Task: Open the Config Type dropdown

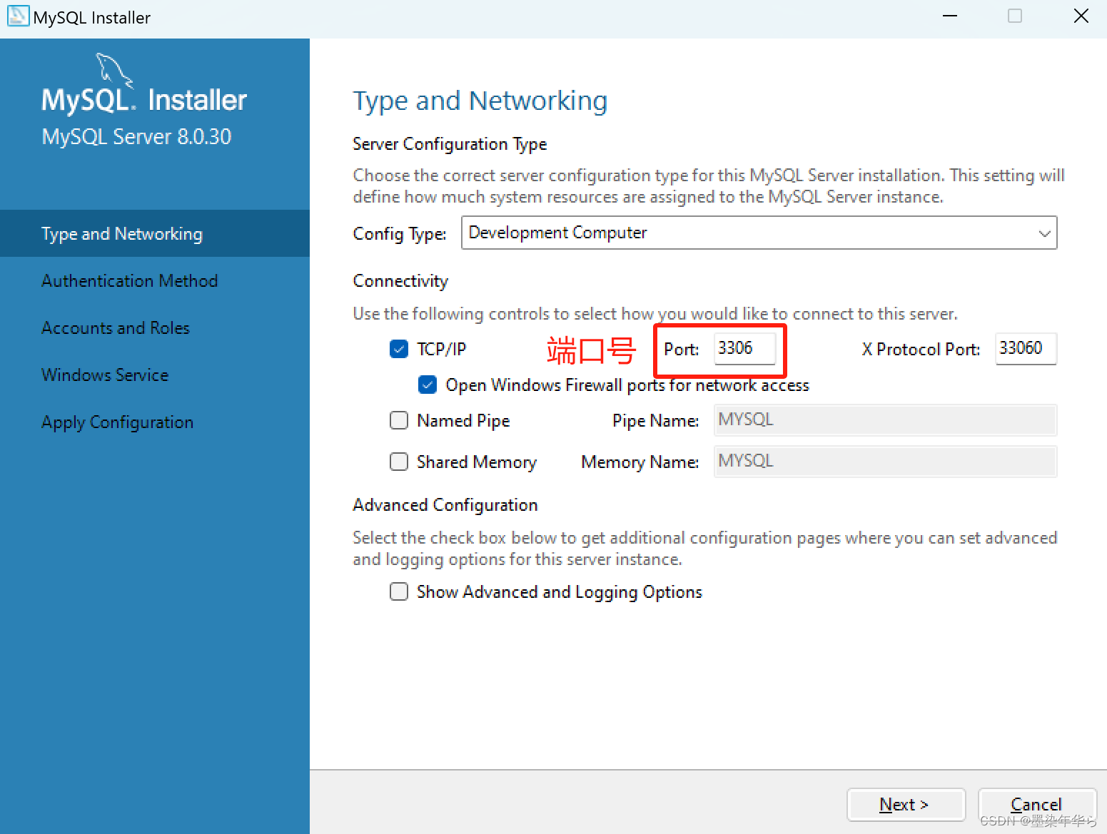Action: pos(759,233)
